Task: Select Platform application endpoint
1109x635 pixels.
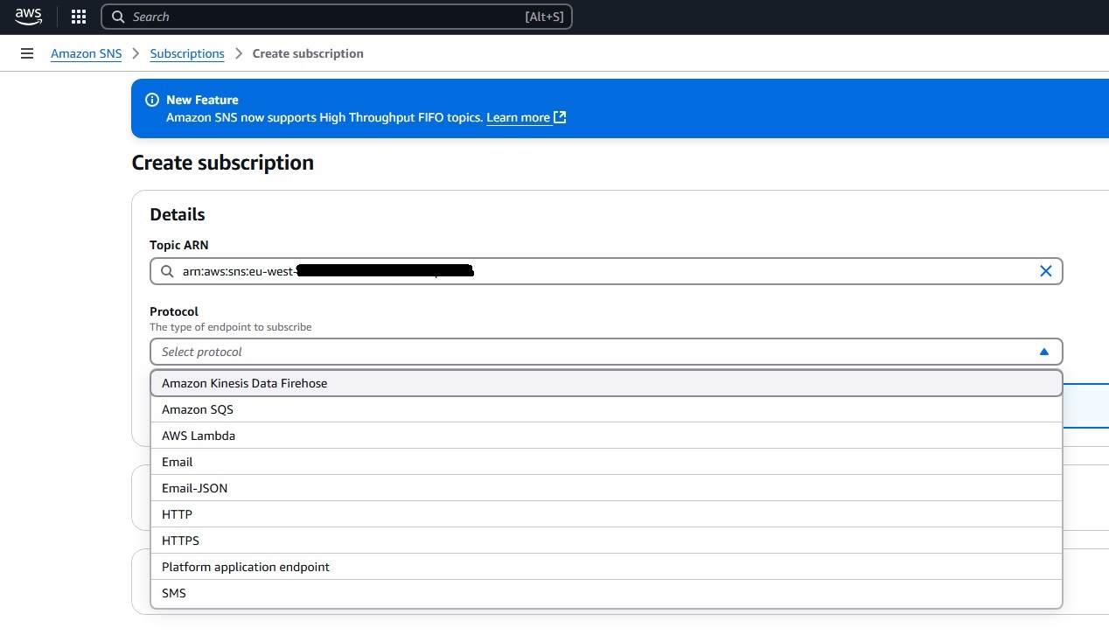Action: 245,566
